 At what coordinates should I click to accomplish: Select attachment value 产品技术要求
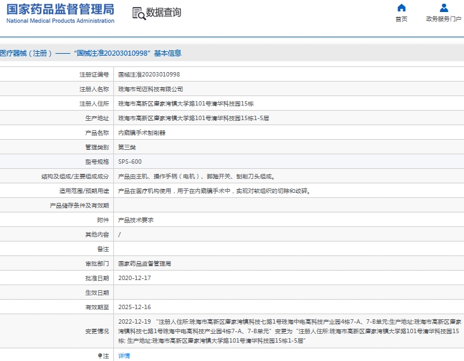coord(136,220)
